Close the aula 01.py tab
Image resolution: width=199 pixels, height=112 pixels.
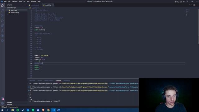tap(53, 5)
